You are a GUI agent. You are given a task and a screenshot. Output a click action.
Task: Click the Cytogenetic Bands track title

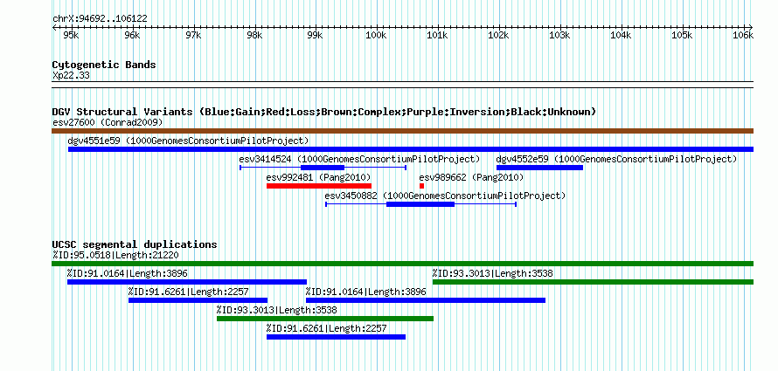click(104, 65)
